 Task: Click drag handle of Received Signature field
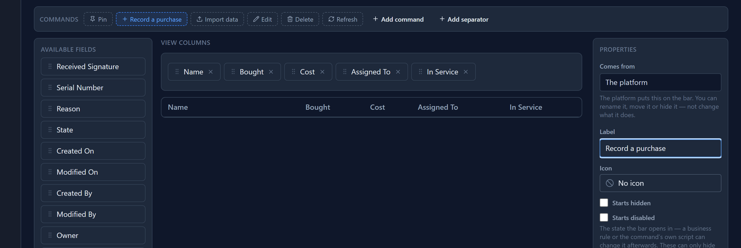pyautogui.click(x=50, y=66)
